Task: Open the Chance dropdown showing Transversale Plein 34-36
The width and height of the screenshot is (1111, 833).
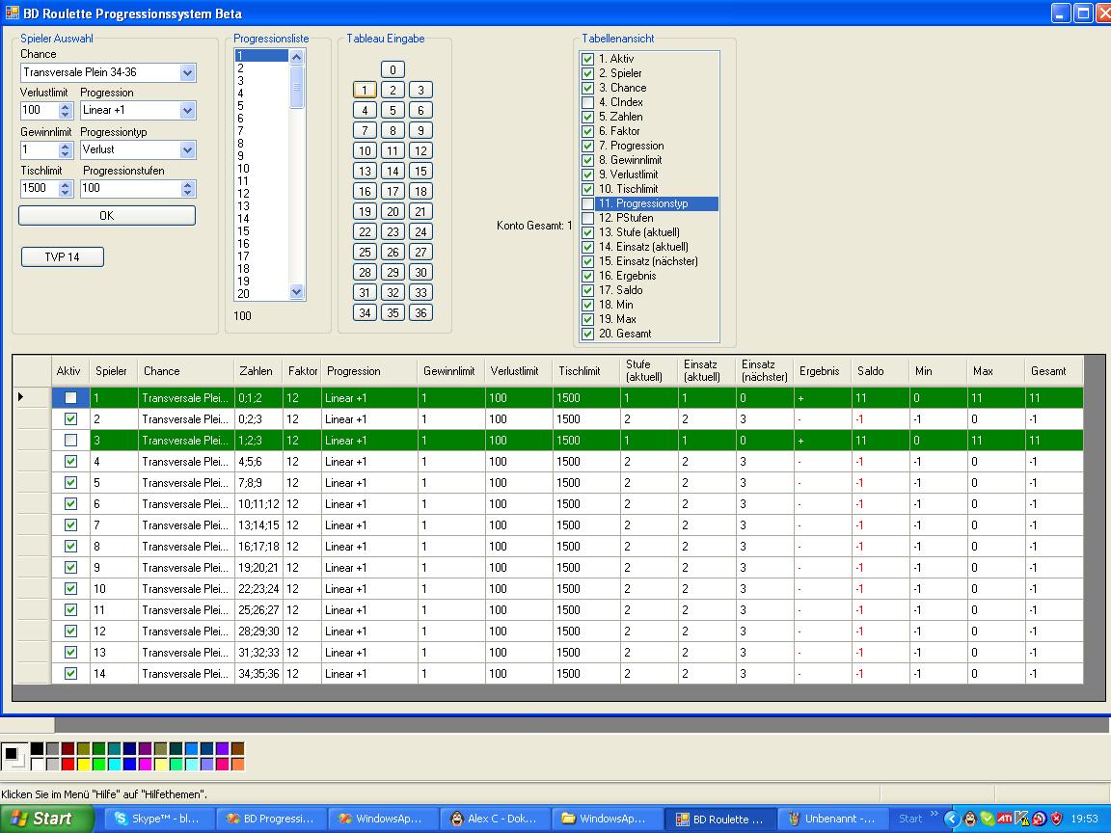Action: [x=187, y=72]
